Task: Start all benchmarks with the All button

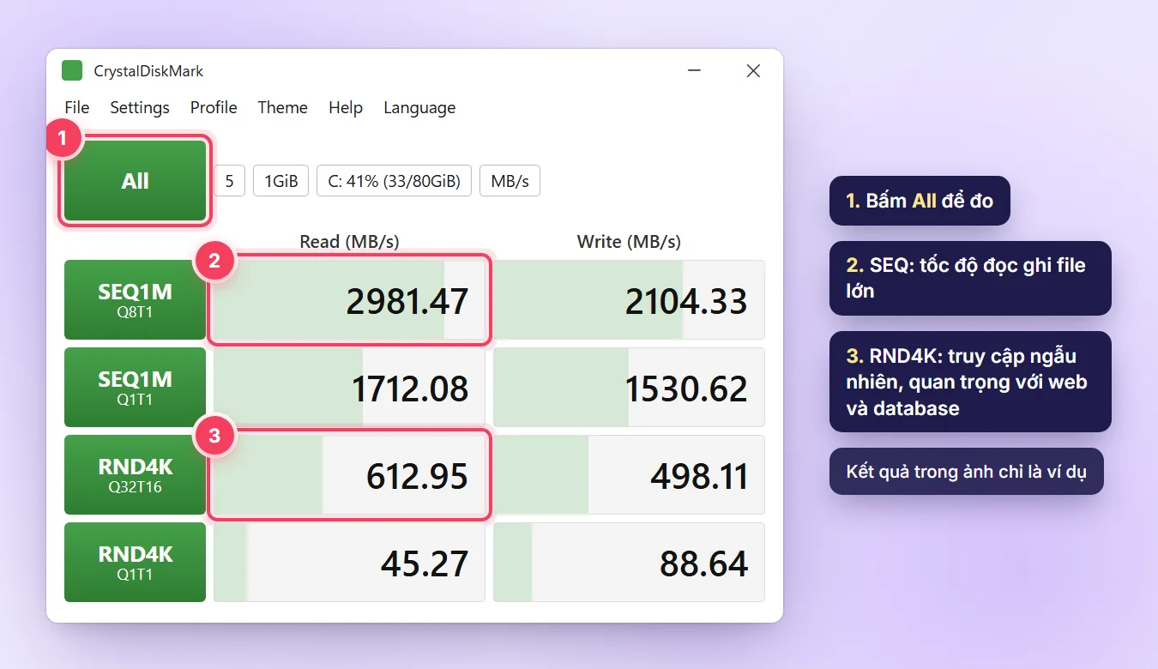Action: coord(136,181)
